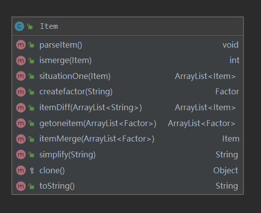Click the void return type of parseItem

(x=231, y=45)
